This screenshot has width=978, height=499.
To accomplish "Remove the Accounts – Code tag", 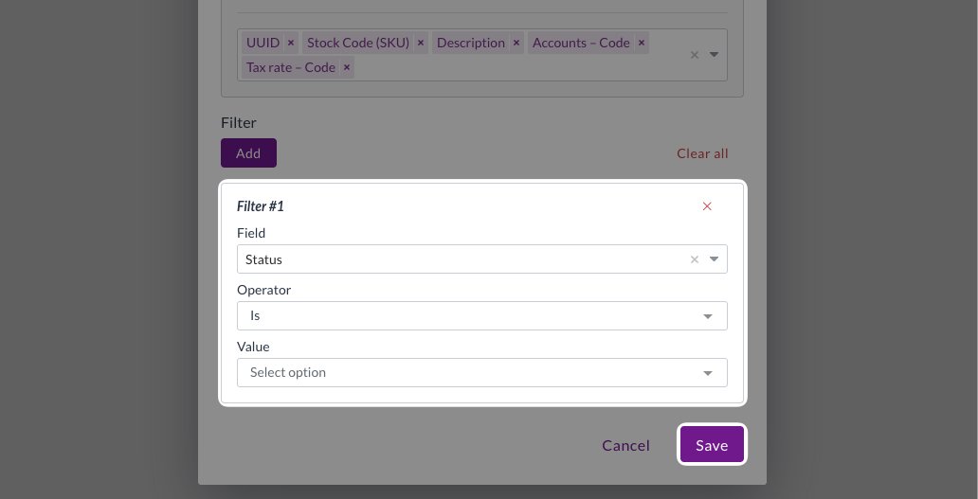I will point(642,43).
